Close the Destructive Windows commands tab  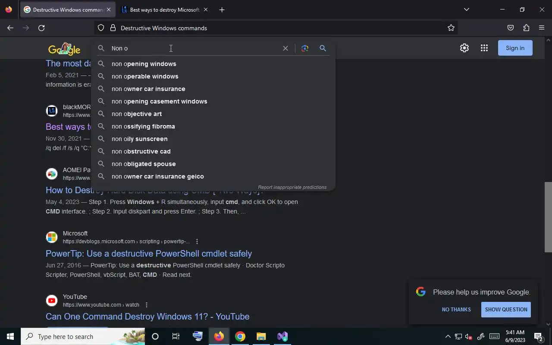[109, 9]
